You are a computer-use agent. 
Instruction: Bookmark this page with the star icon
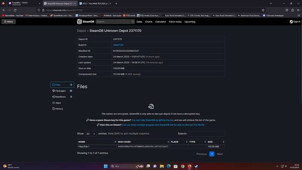[x=263, y=10]
